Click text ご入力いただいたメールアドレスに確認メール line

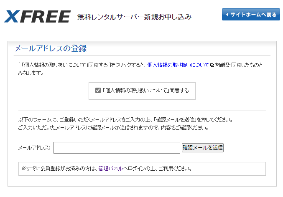pos(113,128)
